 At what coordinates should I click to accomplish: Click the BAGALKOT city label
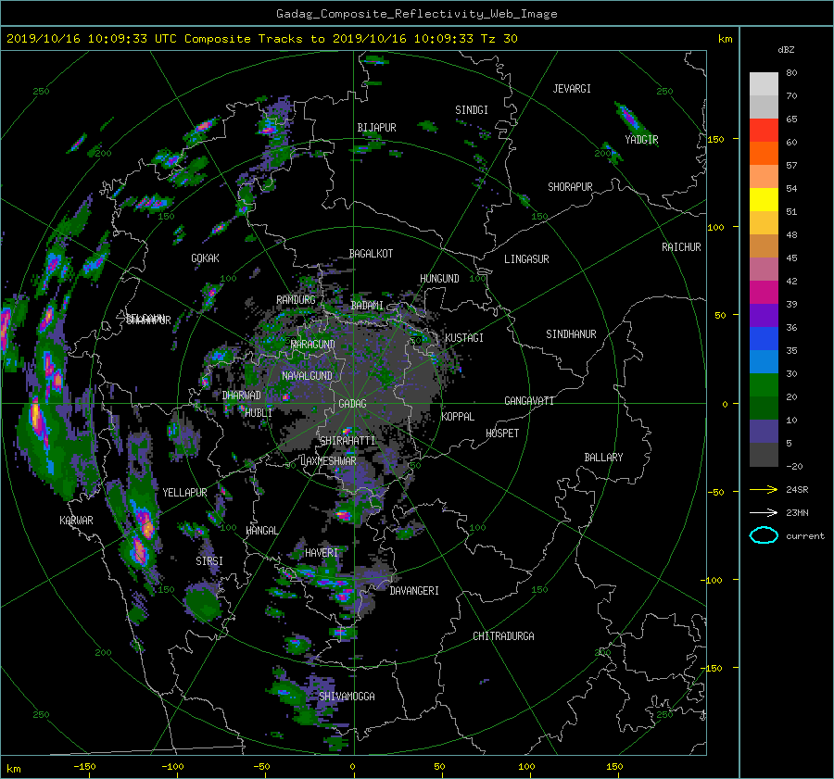point(371,254)
